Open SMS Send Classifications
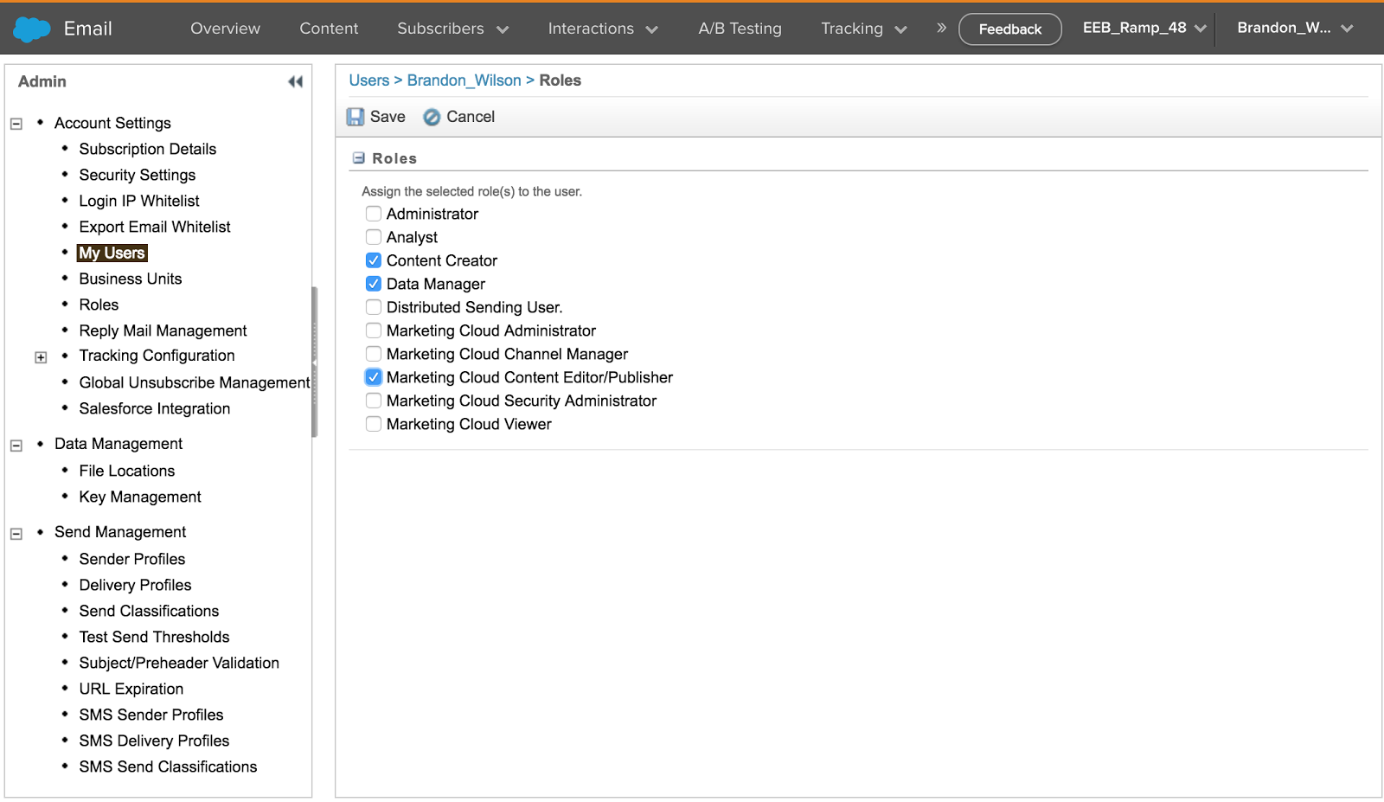Screen dimensions: 1384x802 click(168, 767)
